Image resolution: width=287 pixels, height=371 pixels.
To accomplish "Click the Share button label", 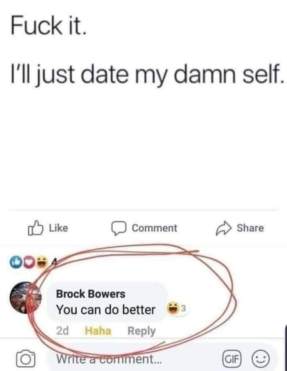I will pos(250,228).
